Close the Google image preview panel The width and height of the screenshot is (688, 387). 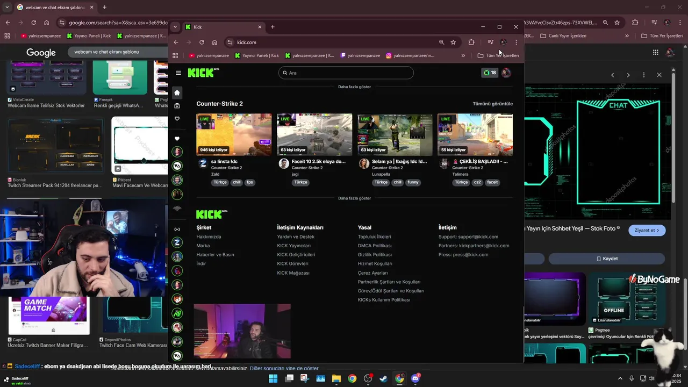[x=659, y=75]
